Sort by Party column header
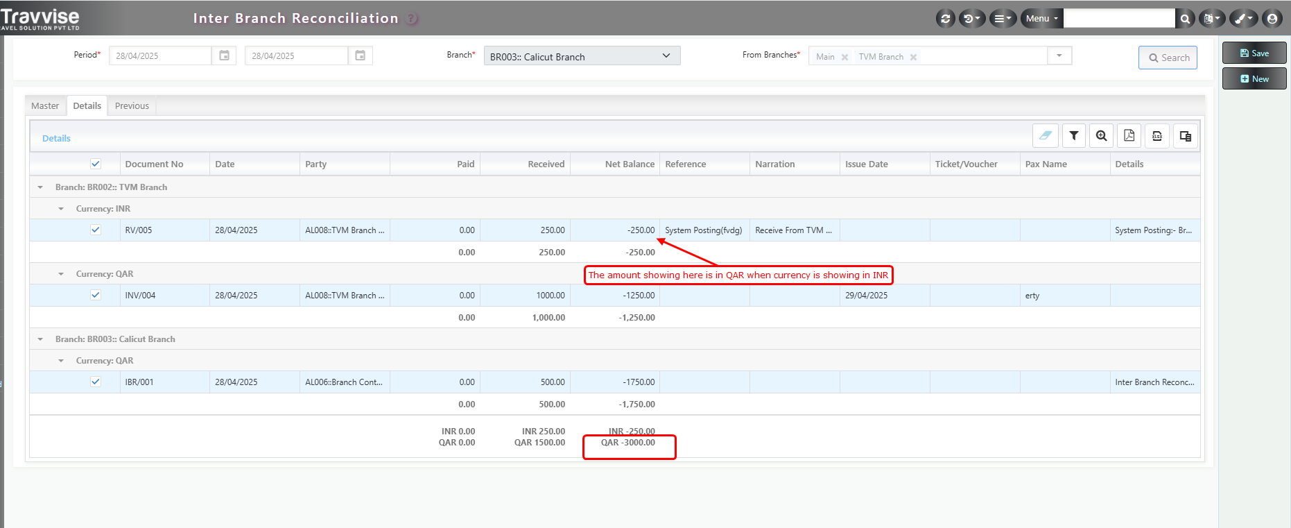This screenshot has width=1291, height=528. tap(345, 164)
